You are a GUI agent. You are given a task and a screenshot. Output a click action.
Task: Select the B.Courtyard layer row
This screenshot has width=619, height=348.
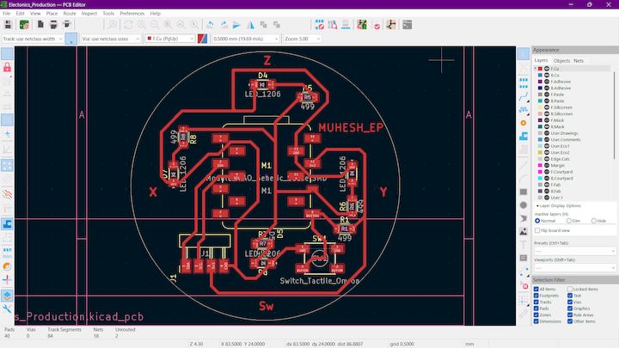tap(573, 179)
